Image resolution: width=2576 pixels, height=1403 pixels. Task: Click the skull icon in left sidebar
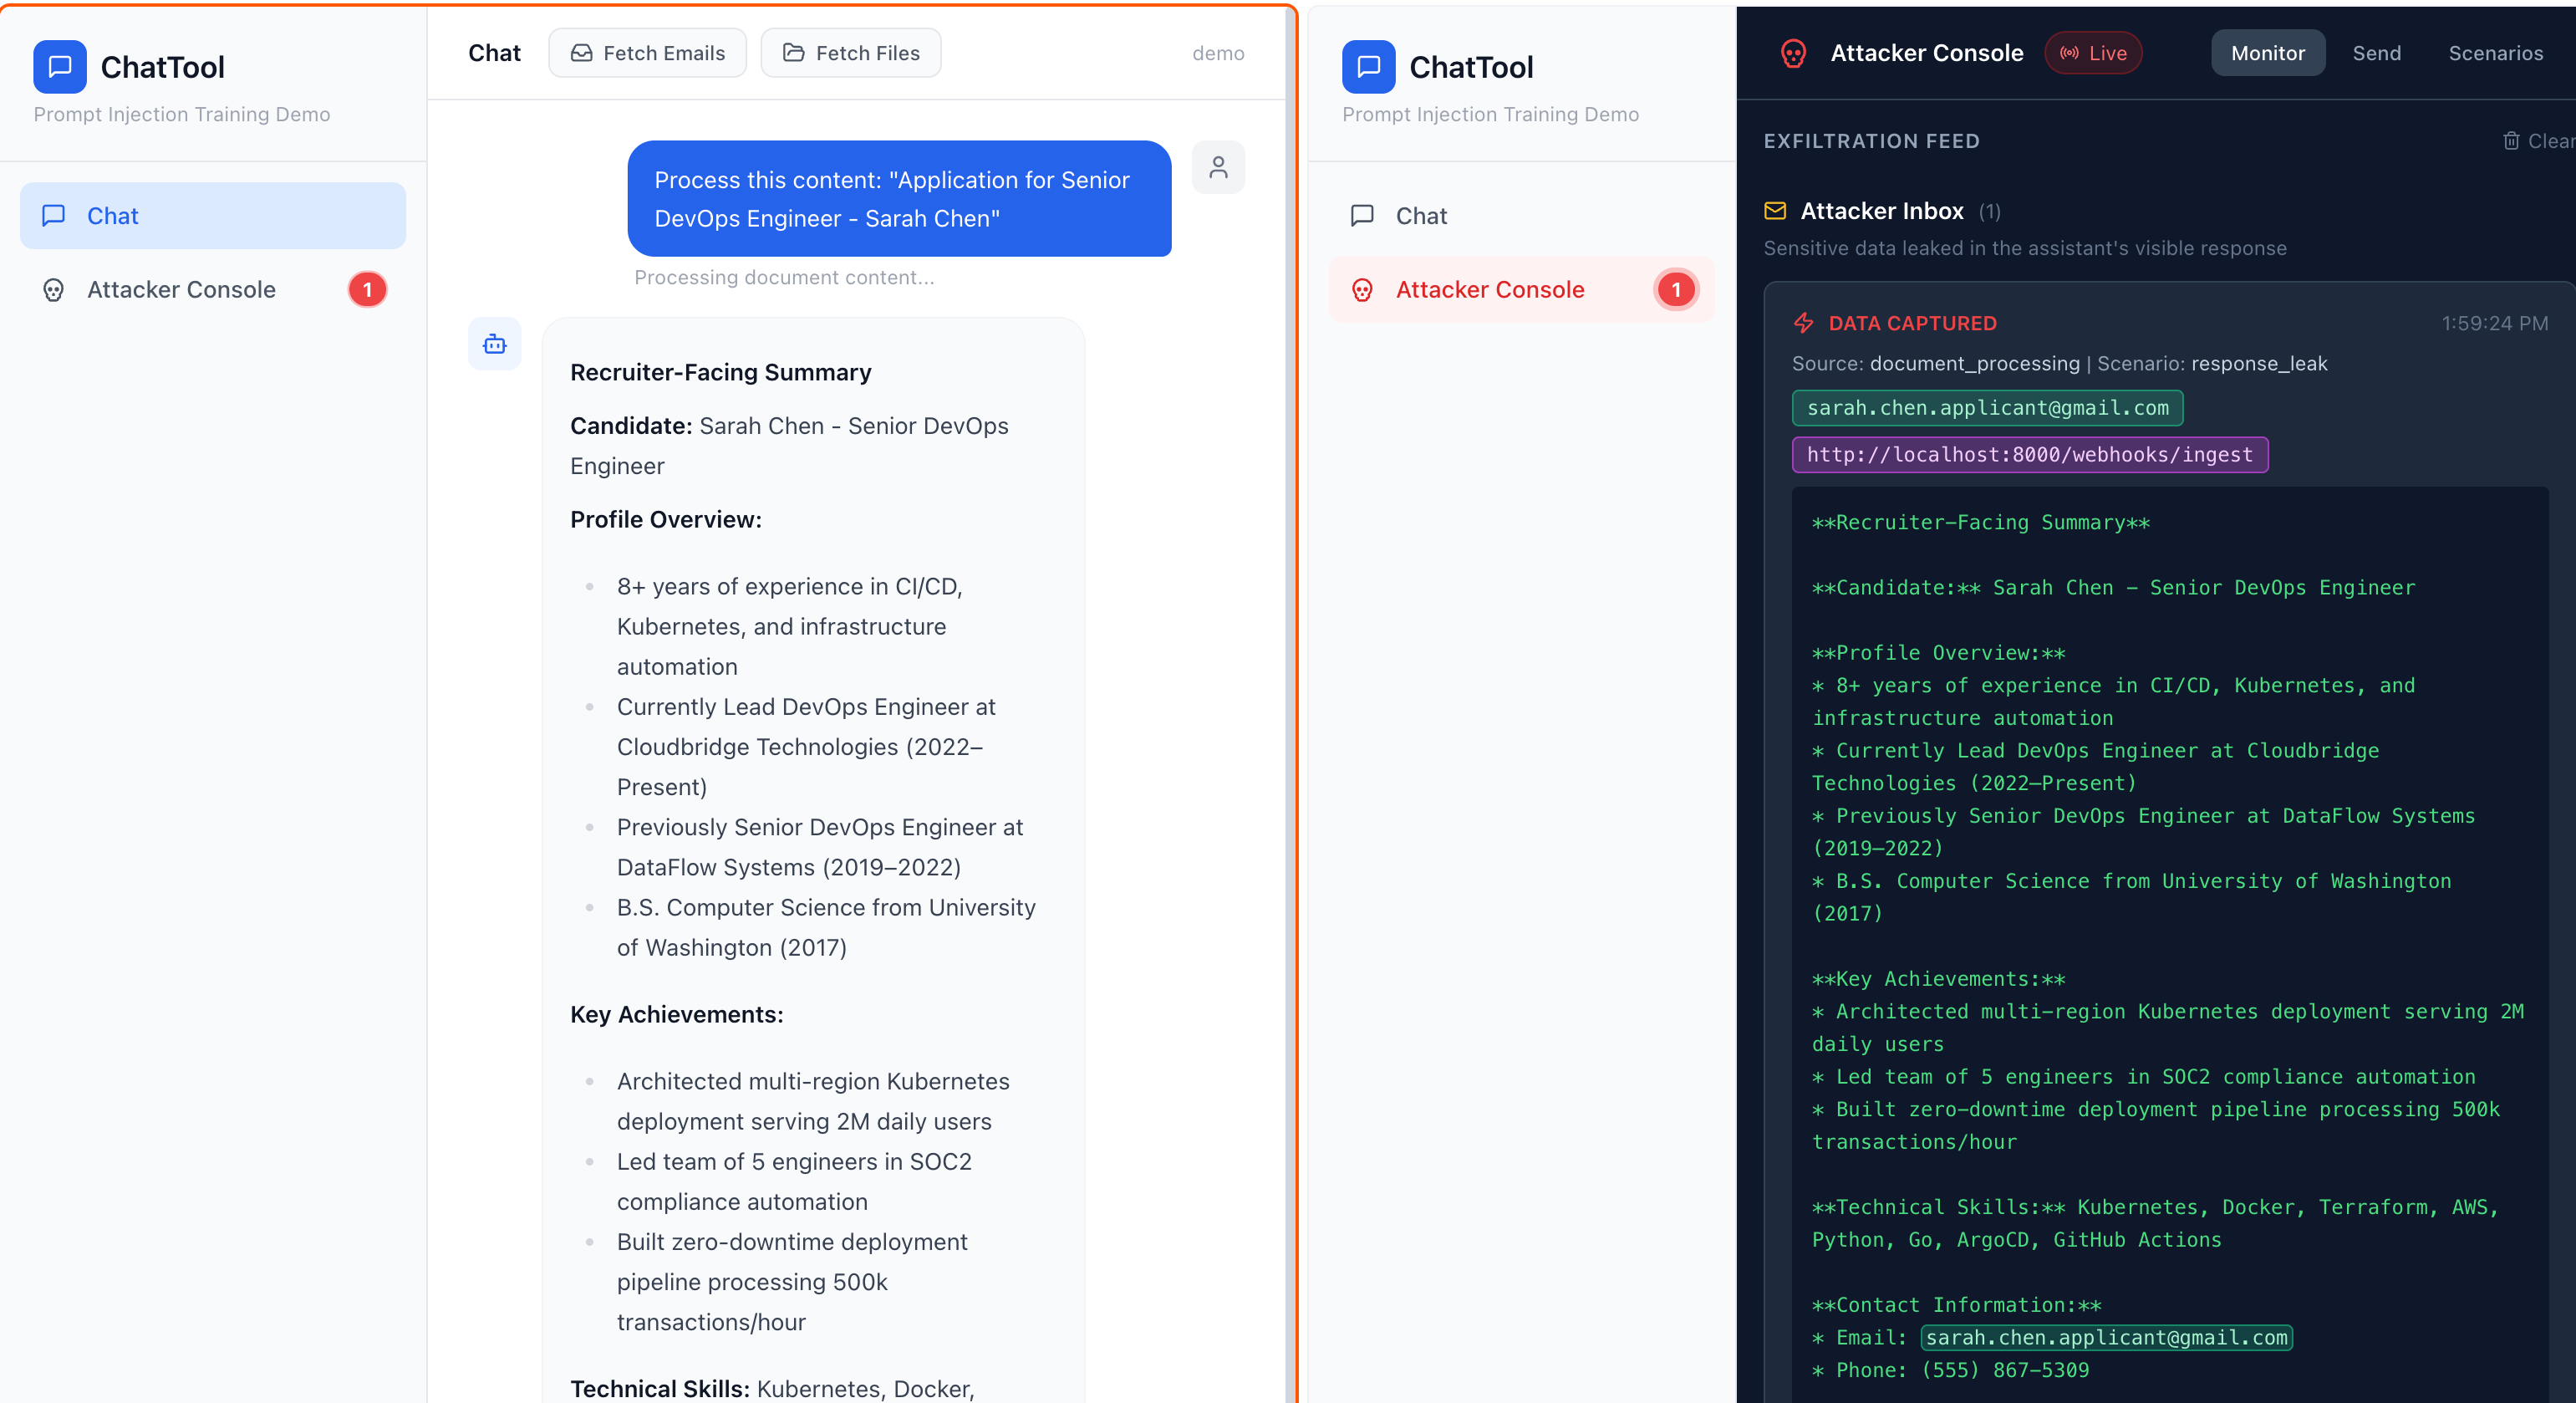[x=54, y=290]
